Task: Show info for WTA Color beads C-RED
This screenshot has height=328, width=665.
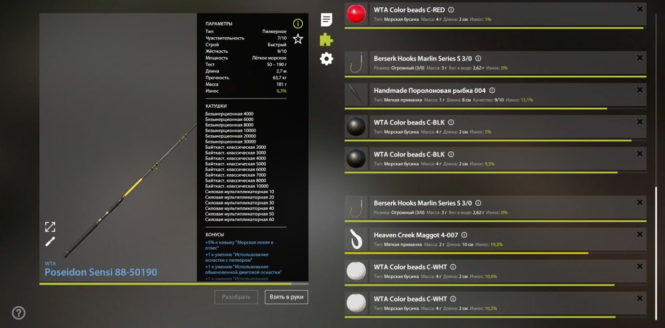Action: [x=451, y=10]
